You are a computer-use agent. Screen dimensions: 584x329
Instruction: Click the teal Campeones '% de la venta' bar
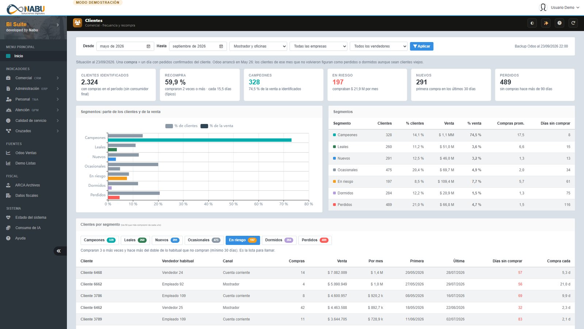tap(200, 140)
